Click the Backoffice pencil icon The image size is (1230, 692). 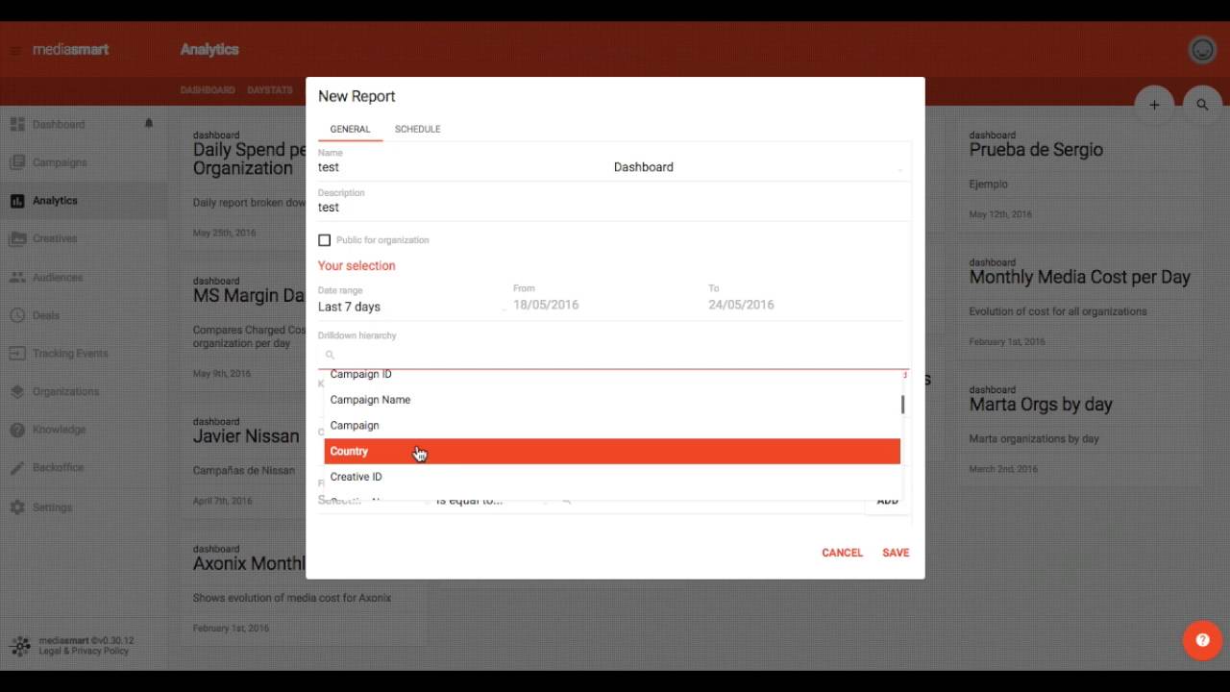[x=17, y=467]
